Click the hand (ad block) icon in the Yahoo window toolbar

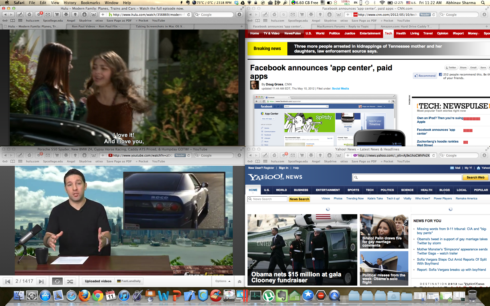(329, 155)
